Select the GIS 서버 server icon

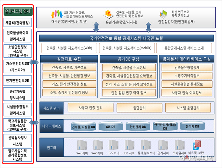point(114,145)
